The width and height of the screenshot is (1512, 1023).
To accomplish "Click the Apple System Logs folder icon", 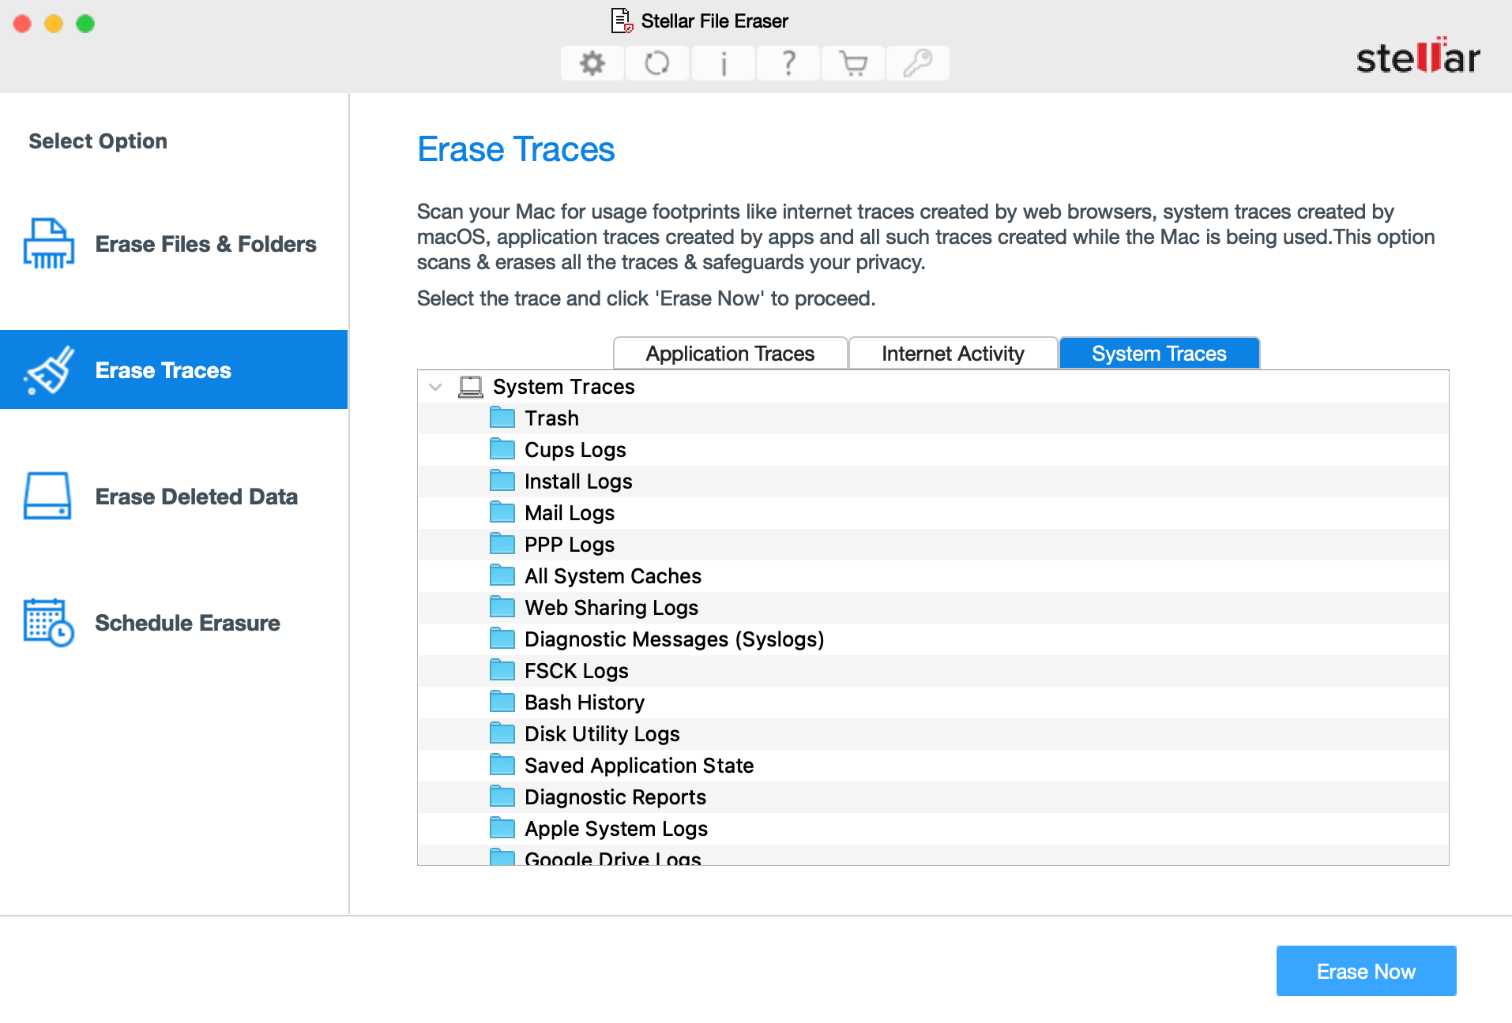I will point(502,828).
